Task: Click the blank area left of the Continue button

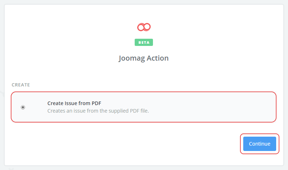Action: click(x=143, y=144)
